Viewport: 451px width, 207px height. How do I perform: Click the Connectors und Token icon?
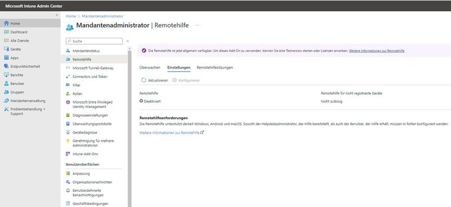(68, 76)
